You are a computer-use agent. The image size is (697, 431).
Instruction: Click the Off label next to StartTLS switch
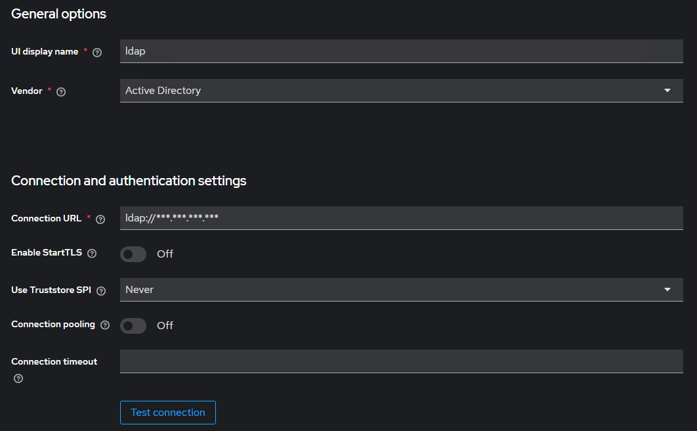[x=165, y=254]
